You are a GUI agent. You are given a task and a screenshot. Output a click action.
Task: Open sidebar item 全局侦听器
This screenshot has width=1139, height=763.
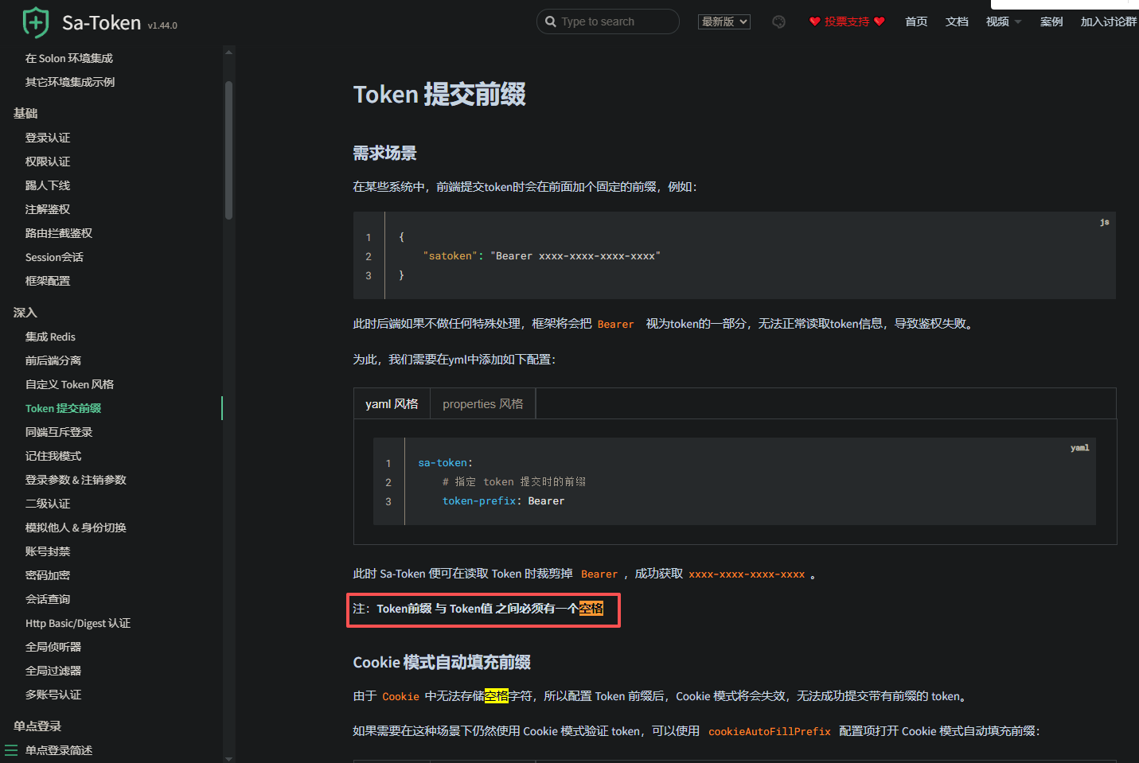click(53, 647)
